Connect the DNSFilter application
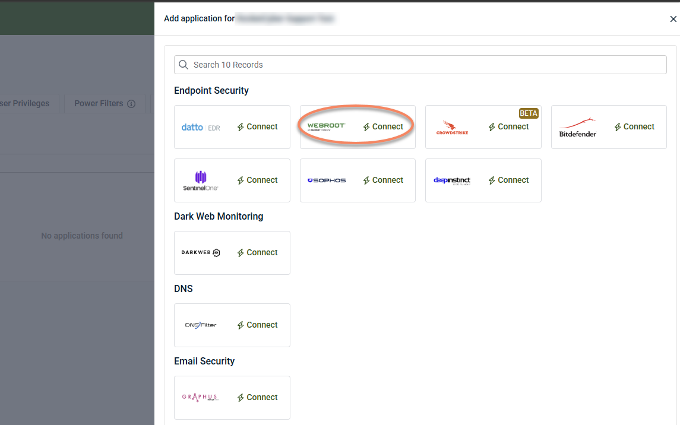Viewport: 680px width, 425px height. (258, 325)
